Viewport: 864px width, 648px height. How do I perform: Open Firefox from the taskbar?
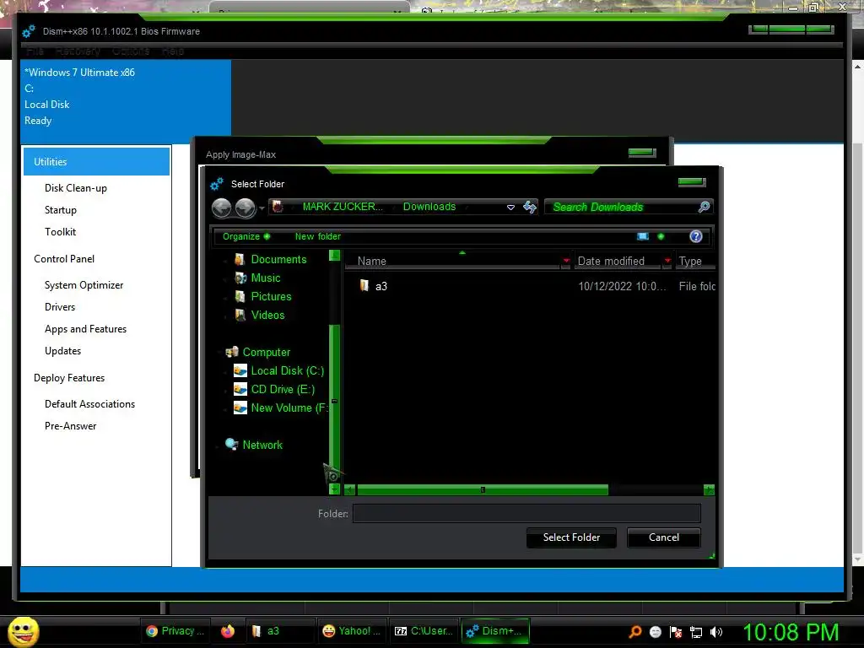click(x=228, y=631)
